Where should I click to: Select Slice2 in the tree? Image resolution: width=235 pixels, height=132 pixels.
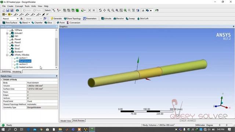[x=17, y=49]
